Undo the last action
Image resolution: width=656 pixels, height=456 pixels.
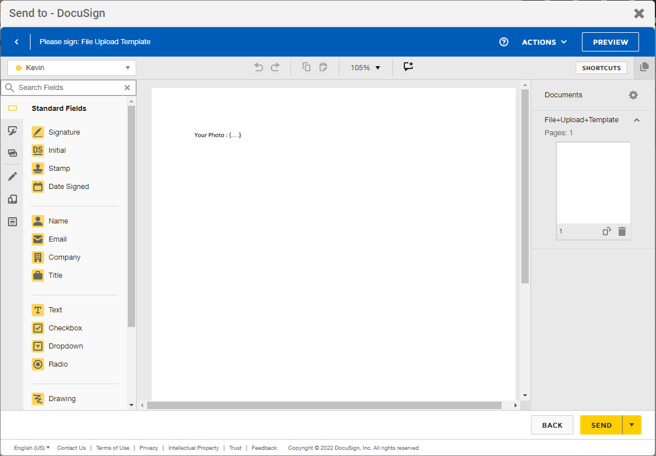point(258,67)
